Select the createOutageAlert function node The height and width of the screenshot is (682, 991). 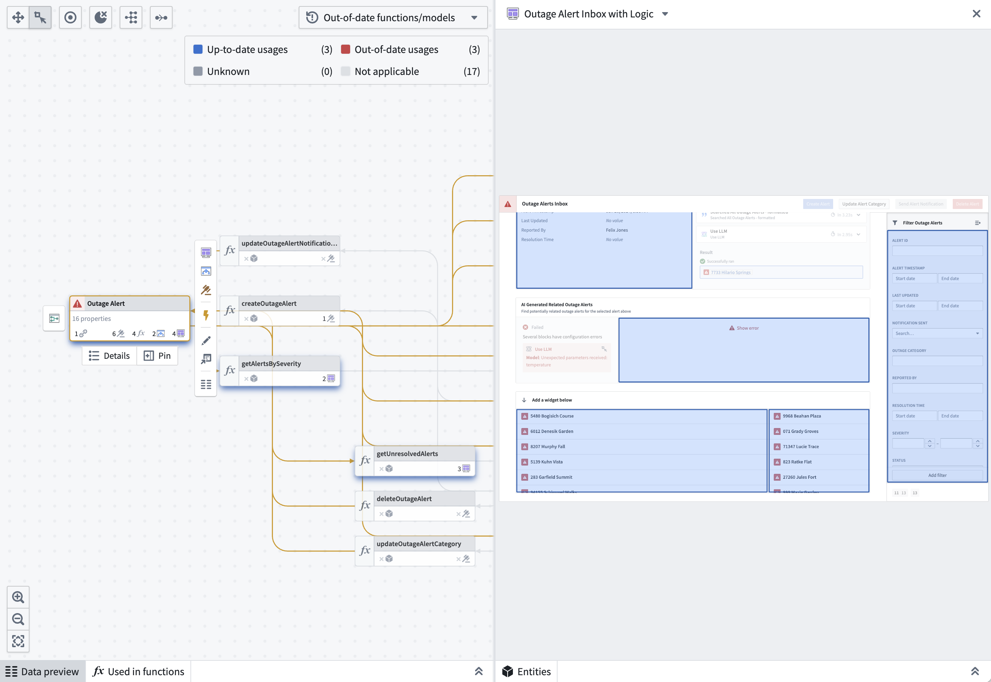pyautogui.click(x=280, y=311)
